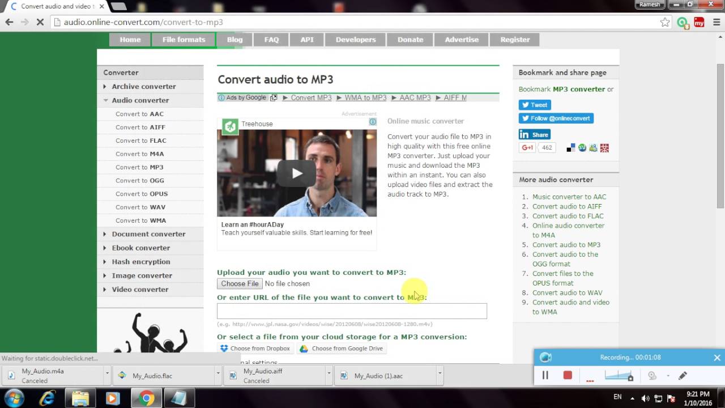This screenshot has height=408, width=725.
Task: Click the bookmark star in address bar
Action: click(x=665, y=22)
